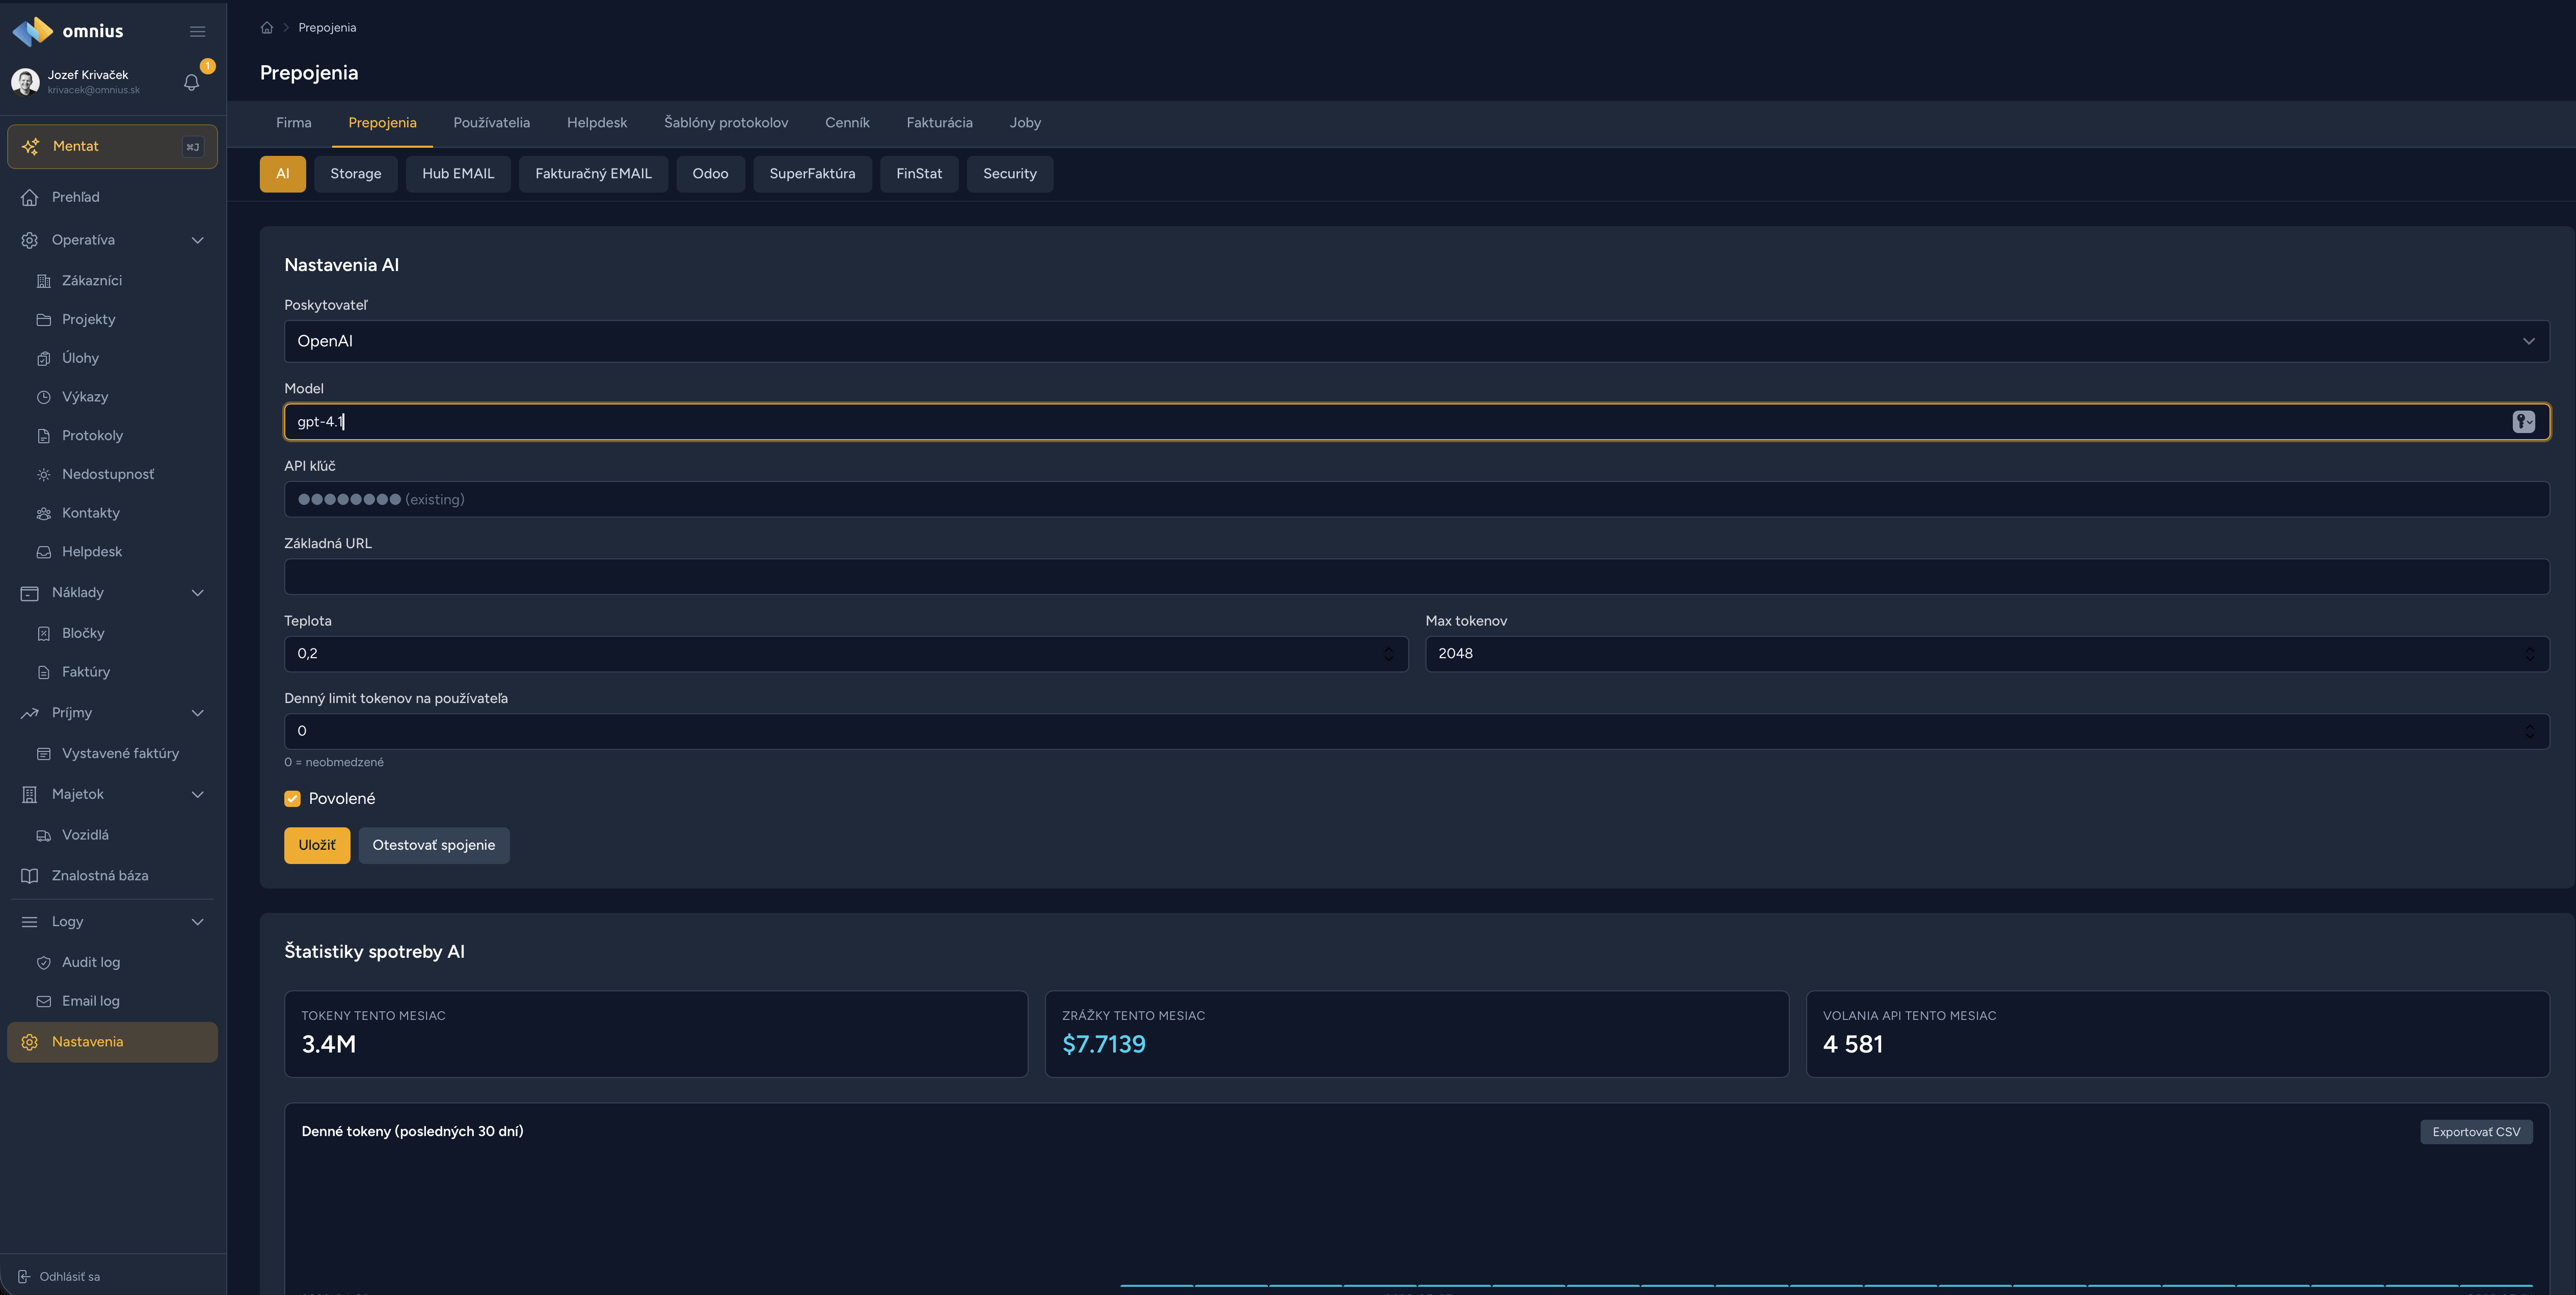Viewport: 2576px width, 1295px height.
Task: Switch to Fakturácia tab
Action: click(939, 123)
